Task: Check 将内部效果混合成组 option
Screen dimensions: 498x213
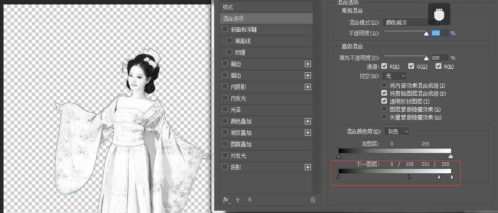Action: pos(384,85)
